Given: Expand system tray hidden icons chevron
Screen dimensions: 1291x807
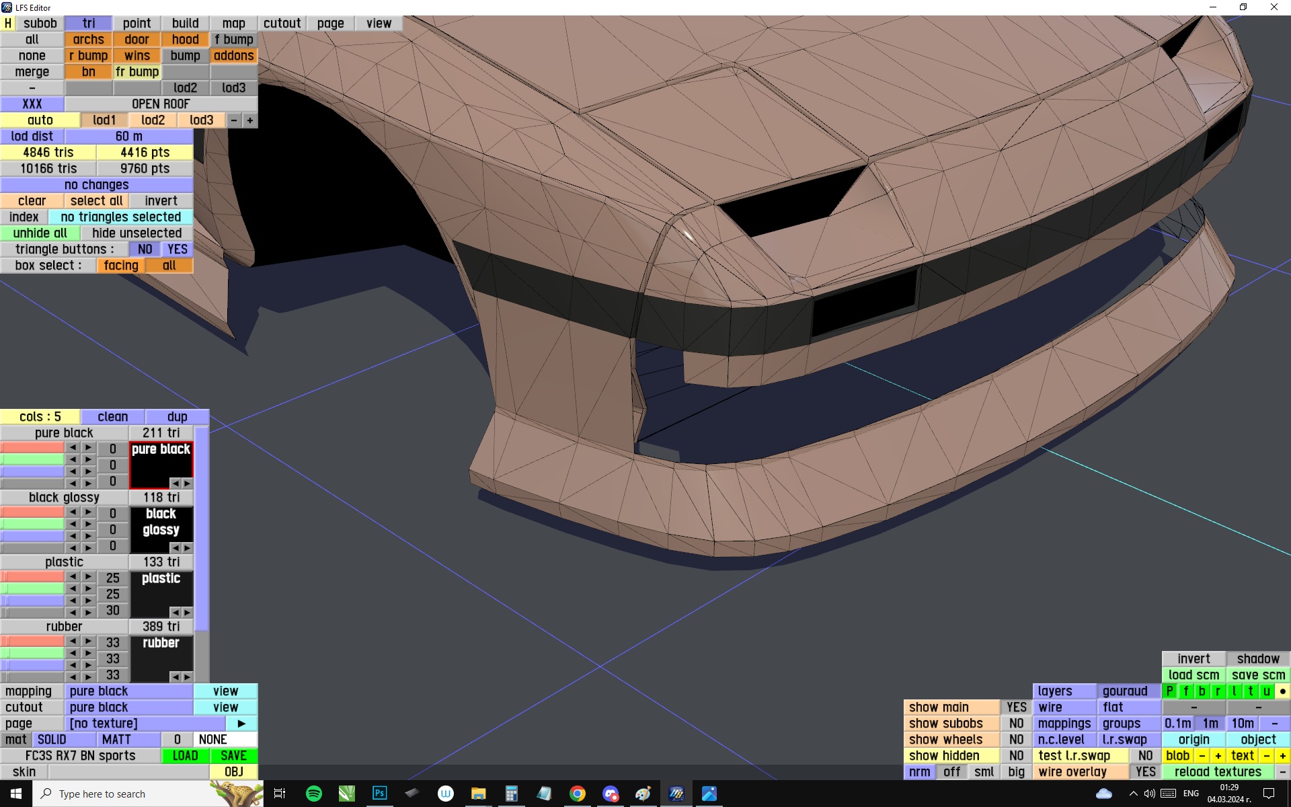Looking at the screenshot, I should click(x=1133, y=794).
